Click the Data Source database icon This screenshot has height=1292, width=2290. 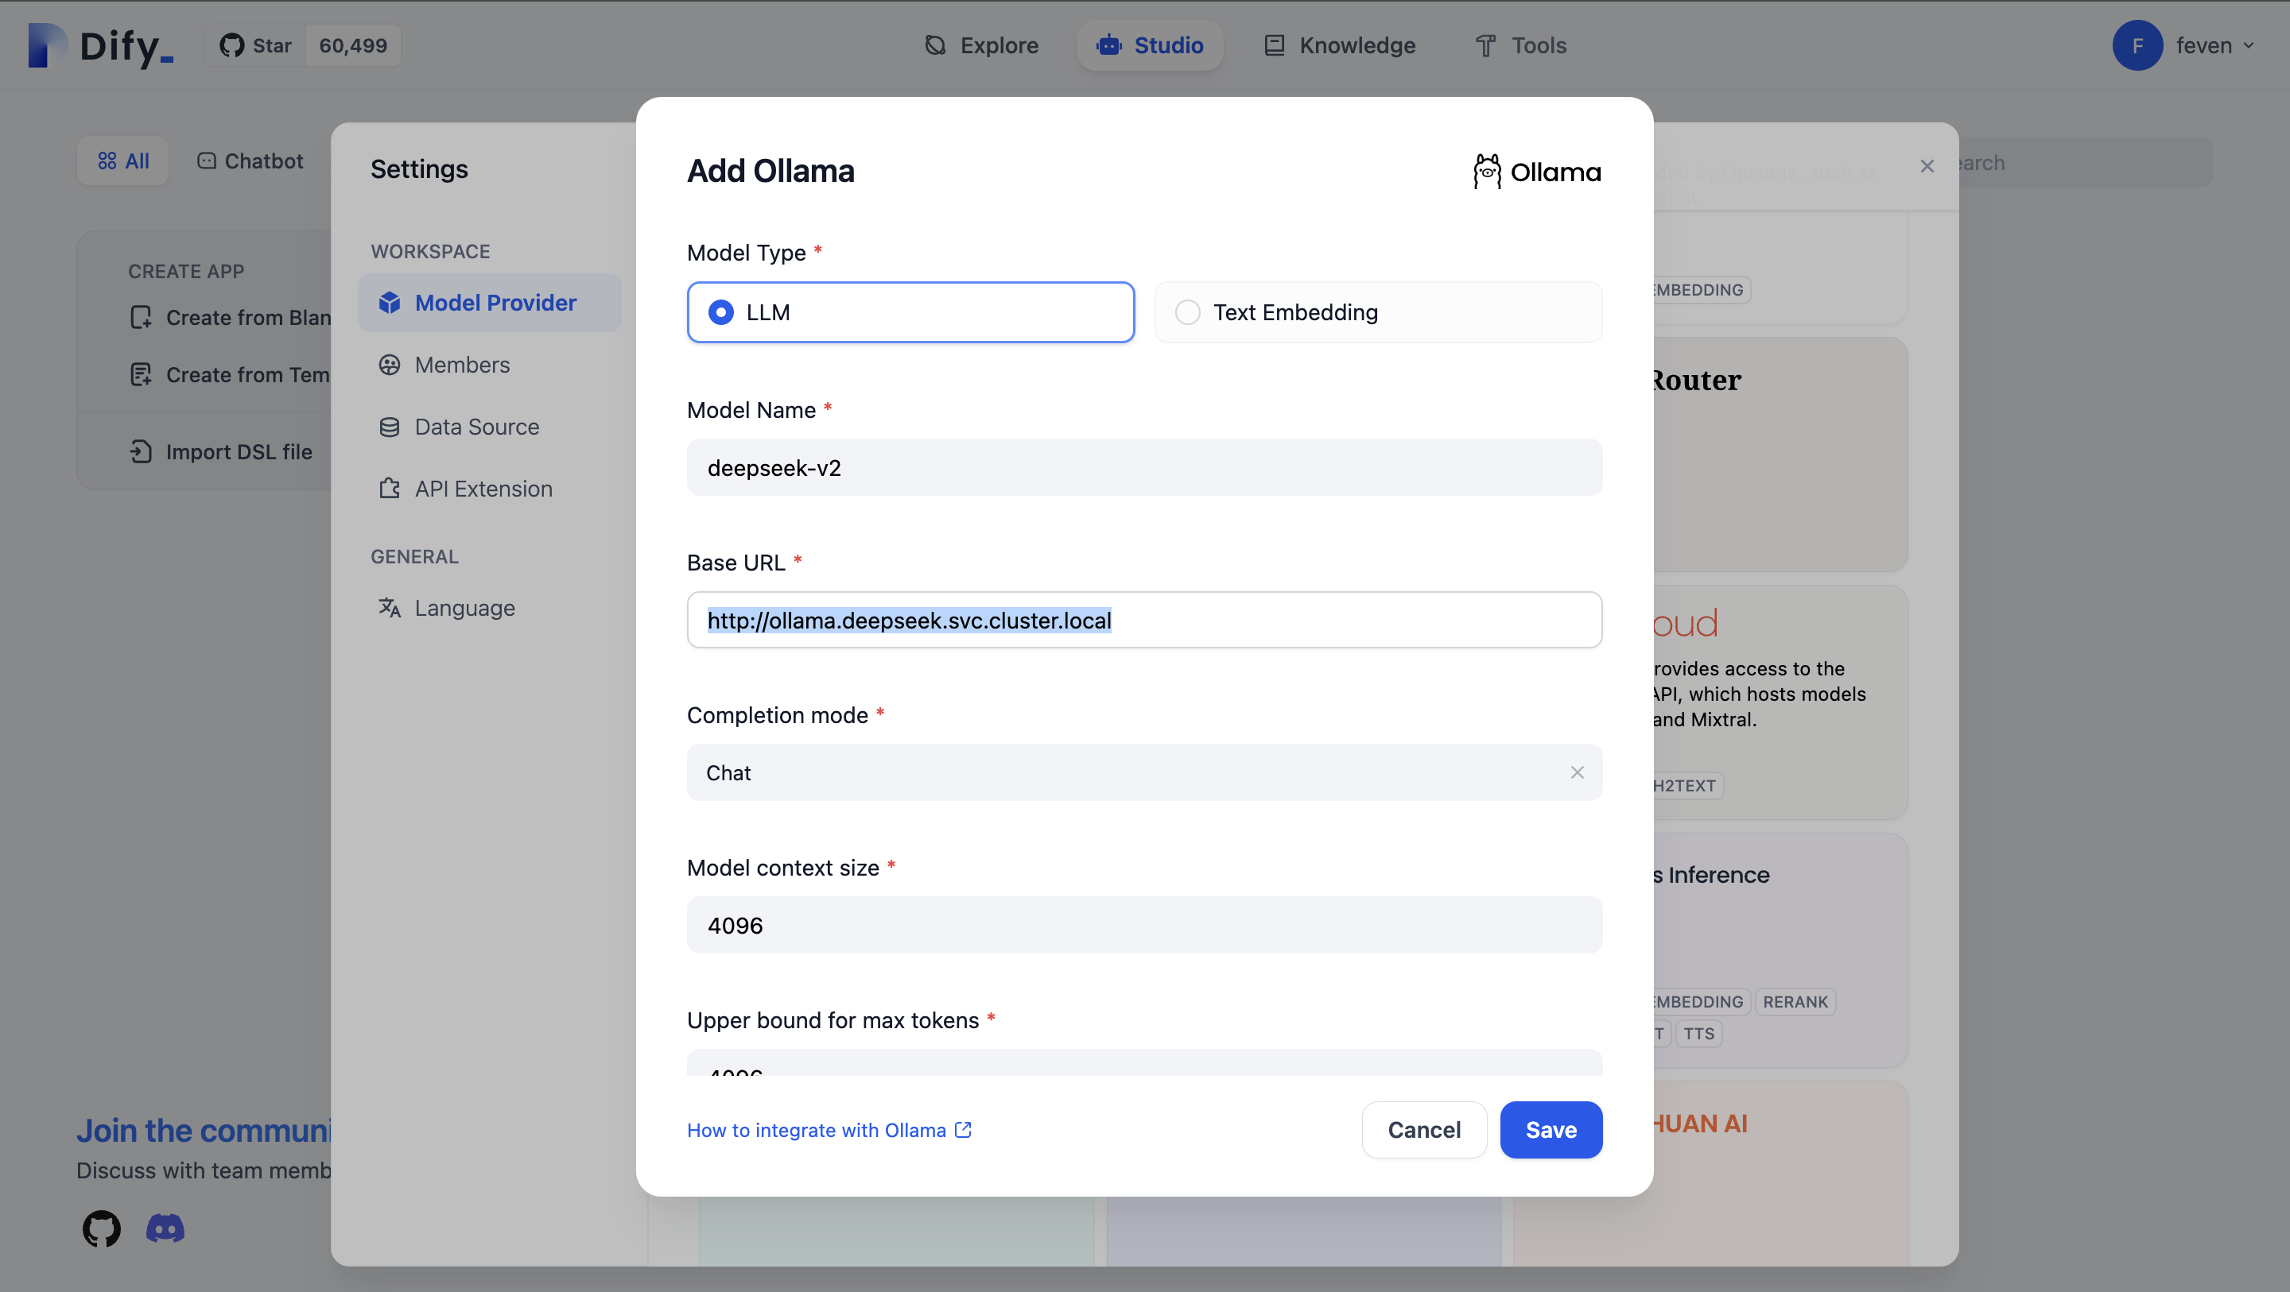(x=390, y=427)
